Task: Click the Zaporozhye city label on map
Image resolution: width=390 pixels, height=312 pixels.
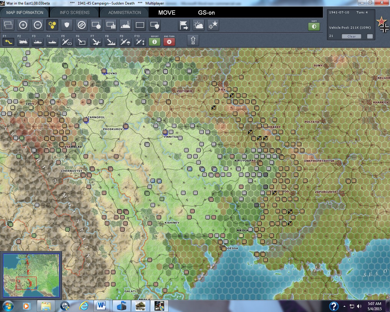Action: click(326, 192)
